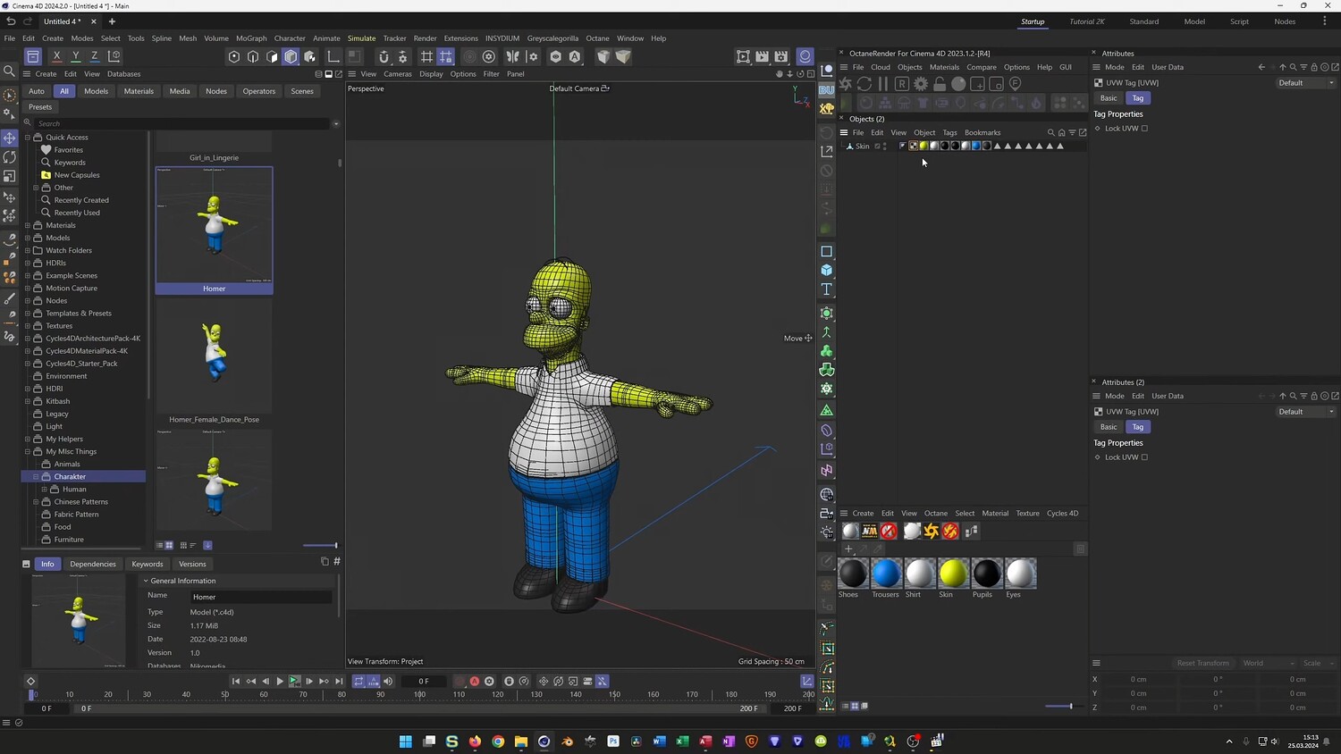Open the World coordinate system dropdown
This screenshot has height=754, width=1341.
click(1269, 663)
